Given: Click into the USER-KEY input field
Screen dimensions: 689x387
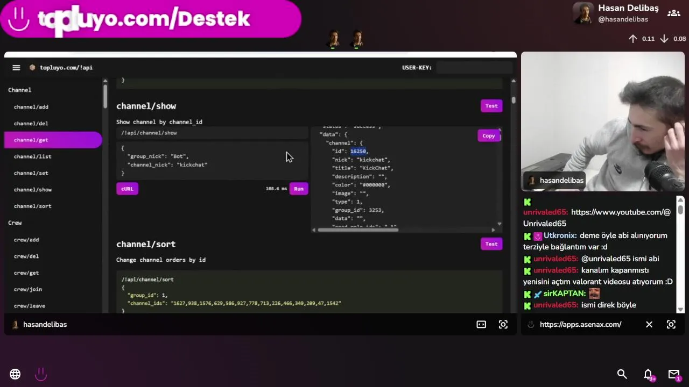Looking at the screenshot, I should point(474,68).
